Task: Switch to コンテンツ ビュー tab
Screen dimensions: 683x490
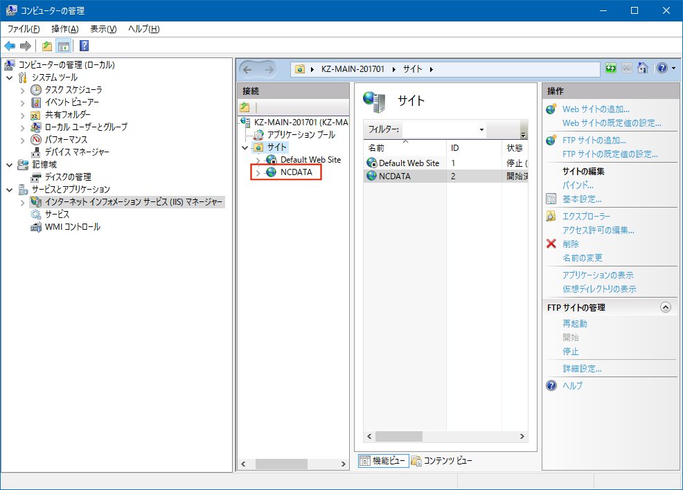Action: pos(442,460)
